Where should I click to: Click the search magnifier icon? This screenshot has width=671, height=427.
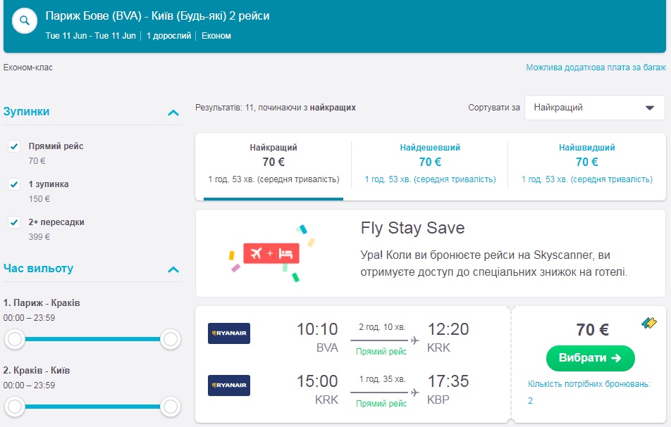[25, 21]
